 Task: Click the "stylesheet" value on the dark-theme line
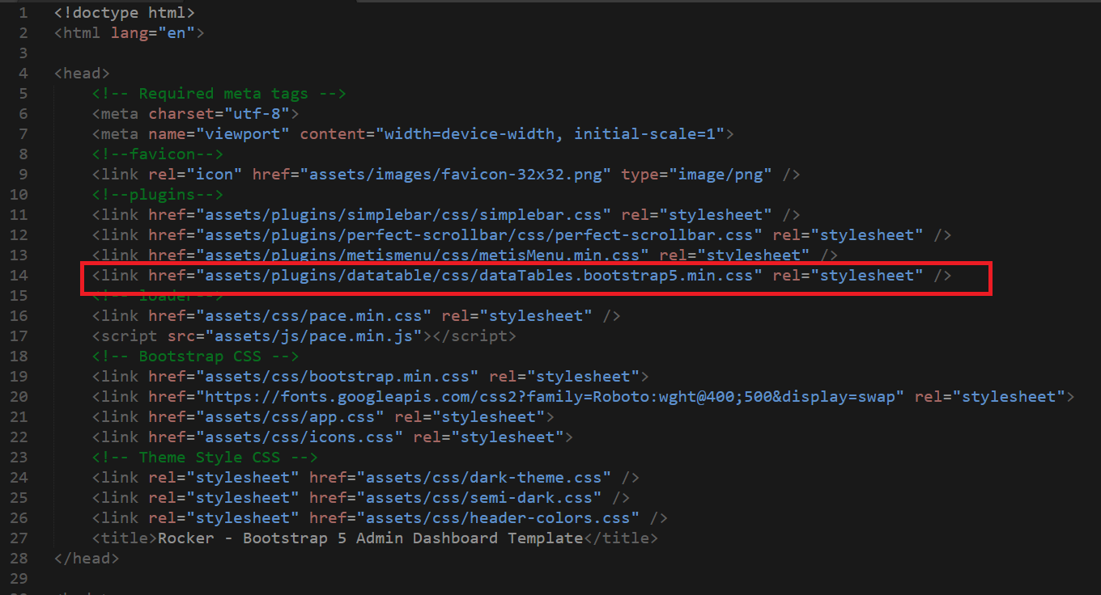click(243, 478)
